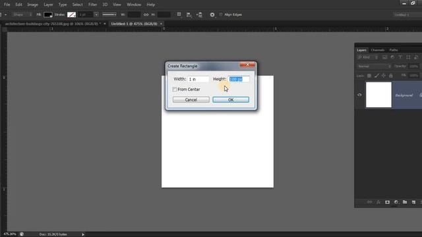Click OK in Create Rectangle dialog
The image size is (422, 237).
(231, 99)
